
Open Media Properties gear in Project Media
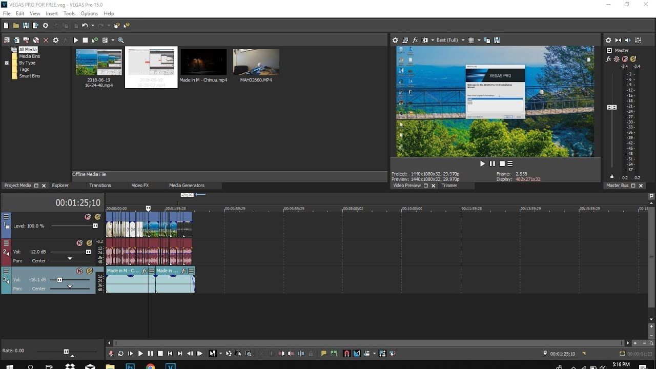[56, 40]
